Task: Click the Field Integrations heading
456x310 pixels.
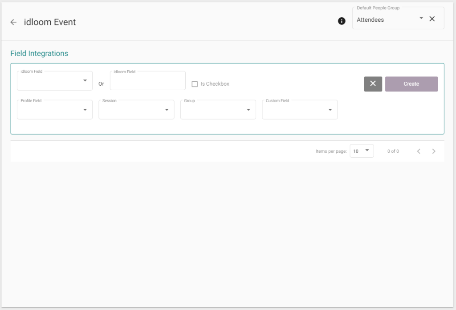Action: (x=39, y=53)
